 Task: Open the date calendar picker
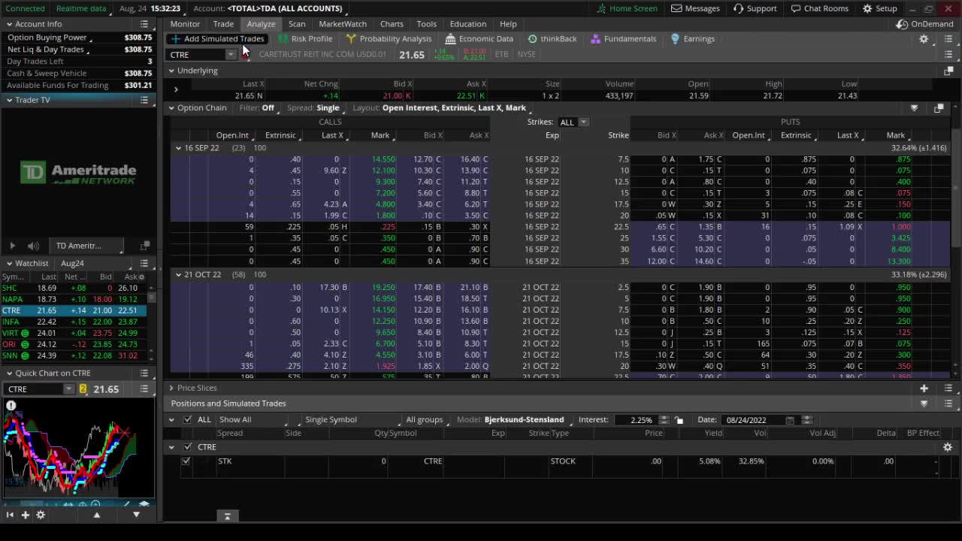(x=789, y=420)
